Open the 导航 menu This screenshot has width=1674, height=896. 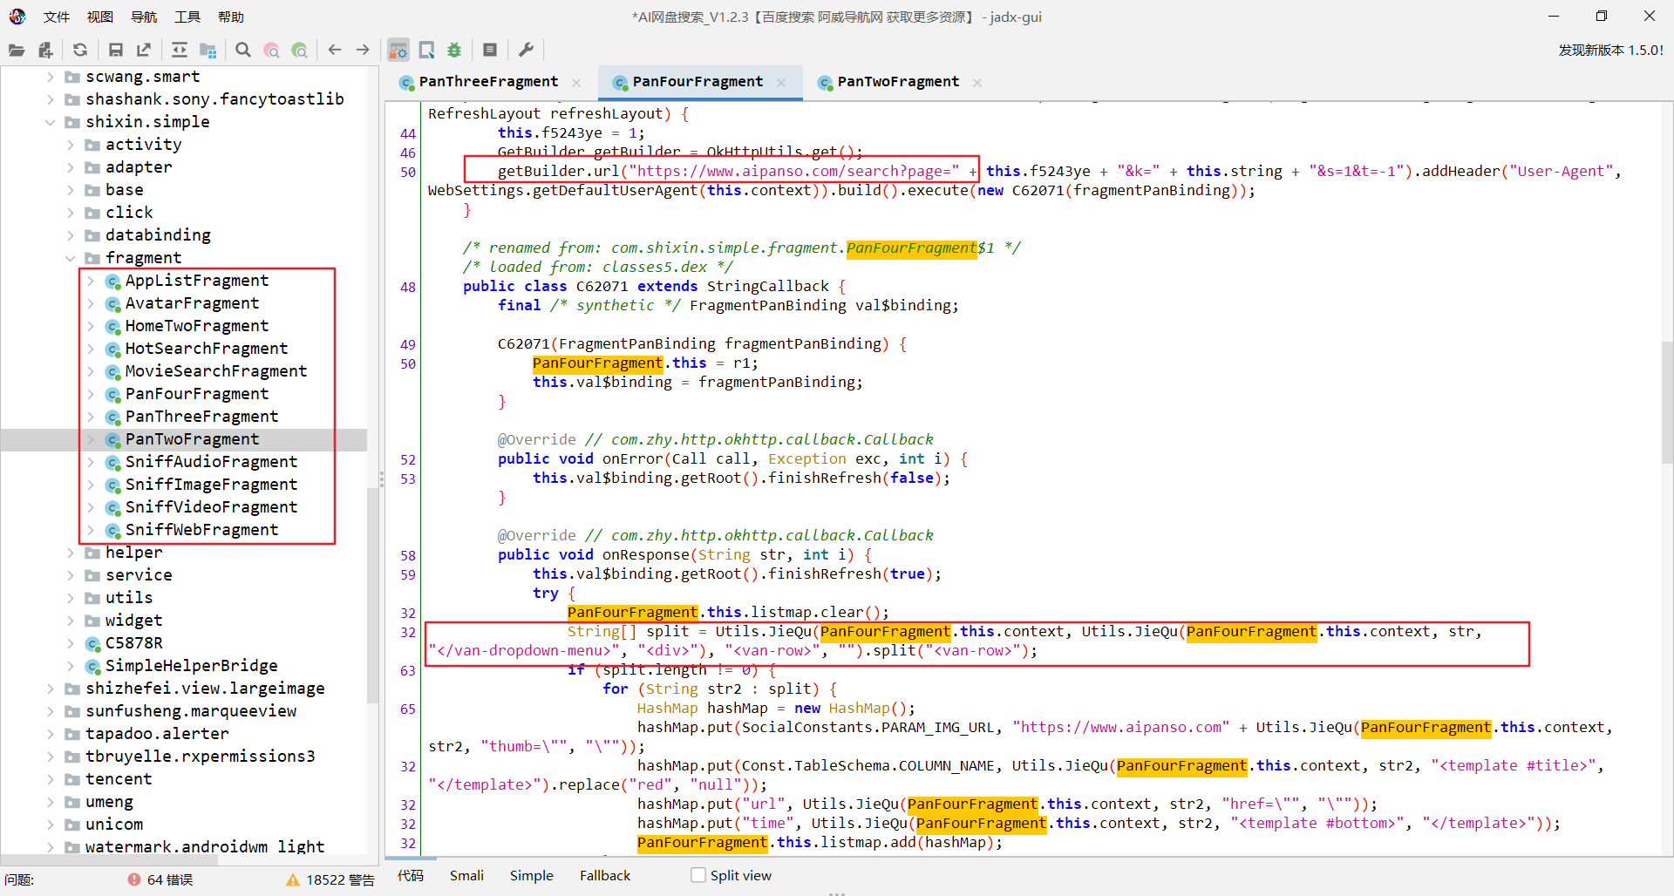pos(144,17)
